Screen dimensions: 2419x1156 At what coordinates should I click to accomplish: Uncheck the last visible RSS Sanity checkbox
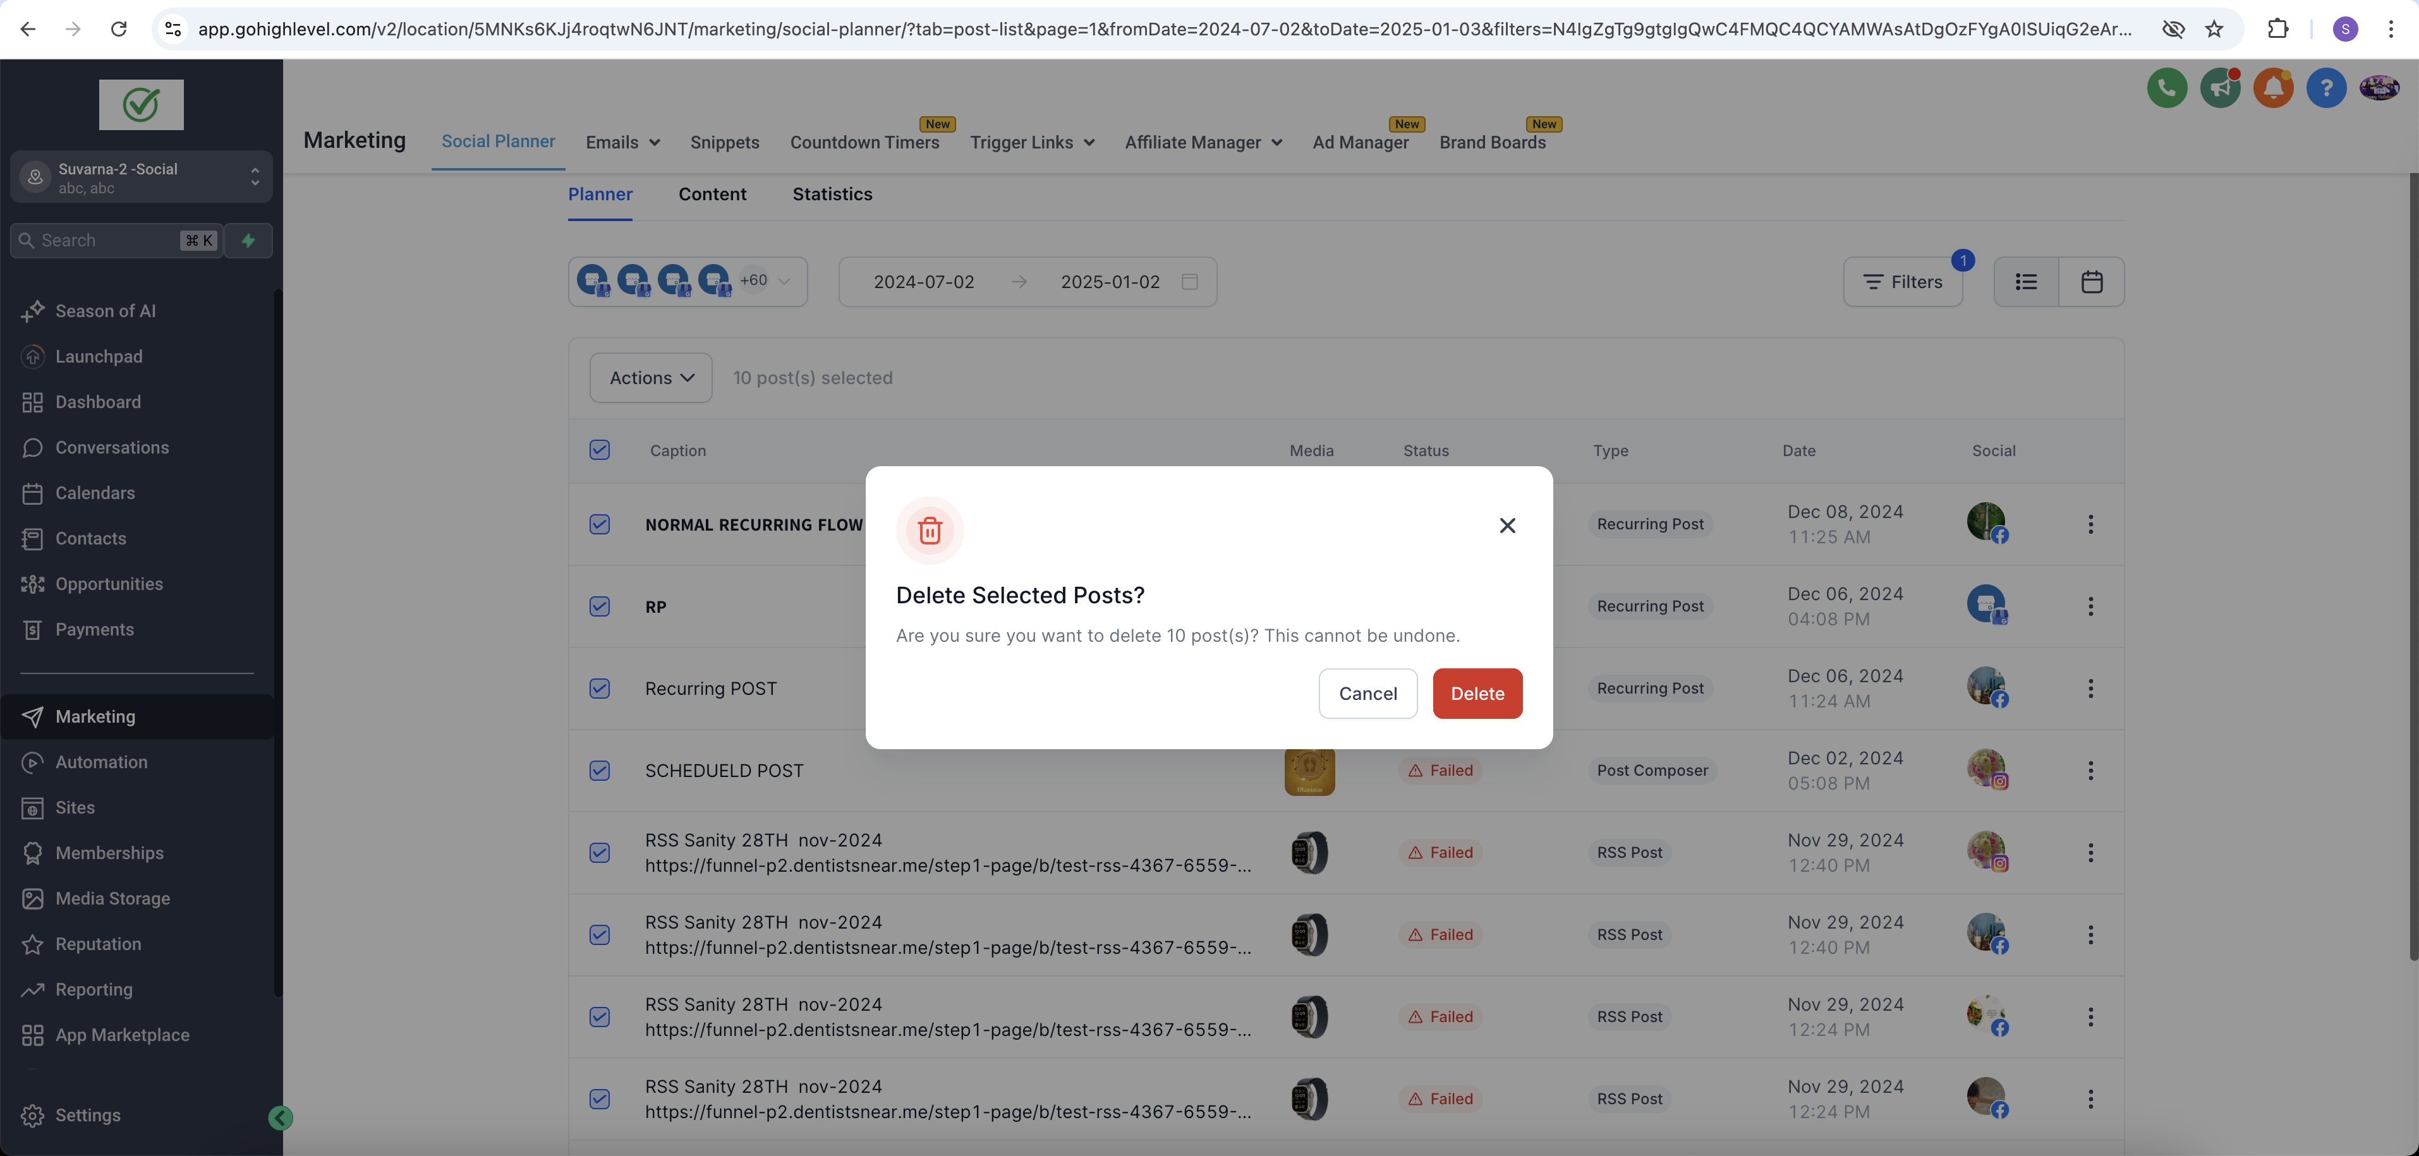599,1099
